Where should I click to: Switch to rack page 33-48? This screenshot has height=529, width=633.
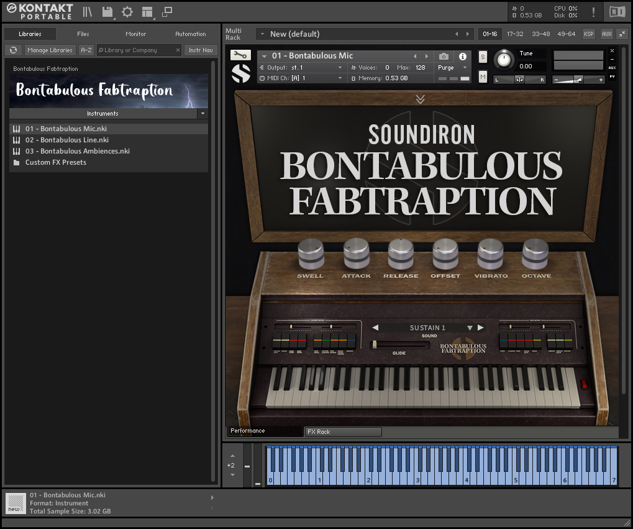[541, 34]
